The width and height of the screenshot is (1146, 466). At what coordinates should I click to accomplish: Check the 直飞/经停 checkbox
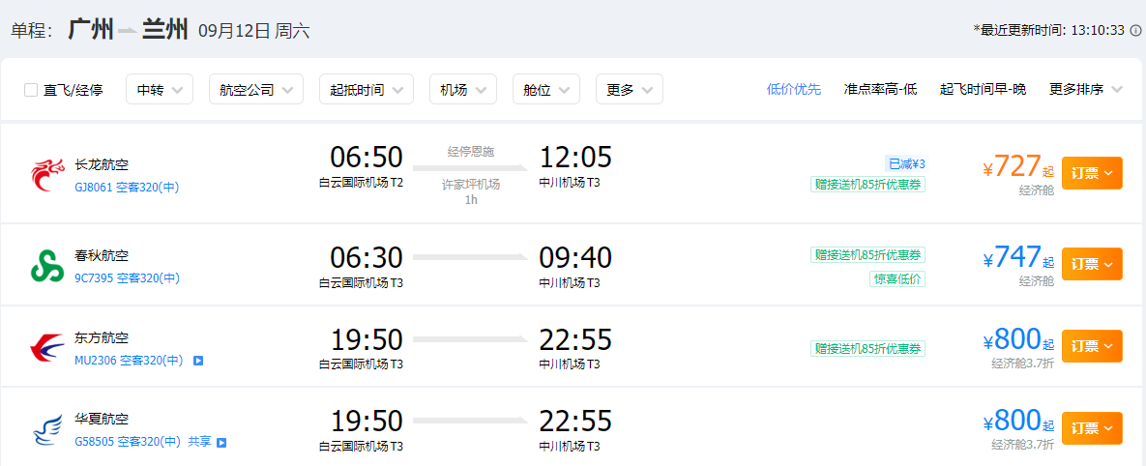pyautogui.click(x=31, y=90)
